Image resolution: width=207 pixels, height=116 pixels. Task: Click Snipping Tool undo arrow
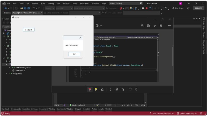pos(130,89)
